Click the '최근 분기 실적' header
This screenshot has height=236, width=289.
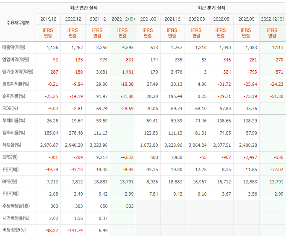(x=211, y=8)
